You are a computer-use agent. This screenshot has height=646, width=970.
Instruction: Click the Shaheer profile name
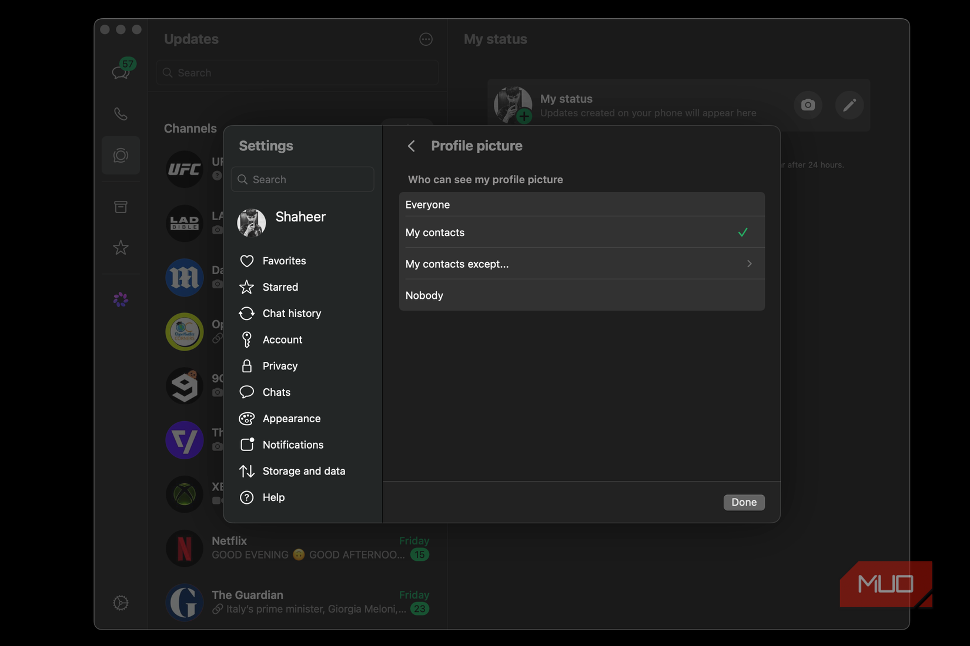pyautogui.click(x=300, y=217)
